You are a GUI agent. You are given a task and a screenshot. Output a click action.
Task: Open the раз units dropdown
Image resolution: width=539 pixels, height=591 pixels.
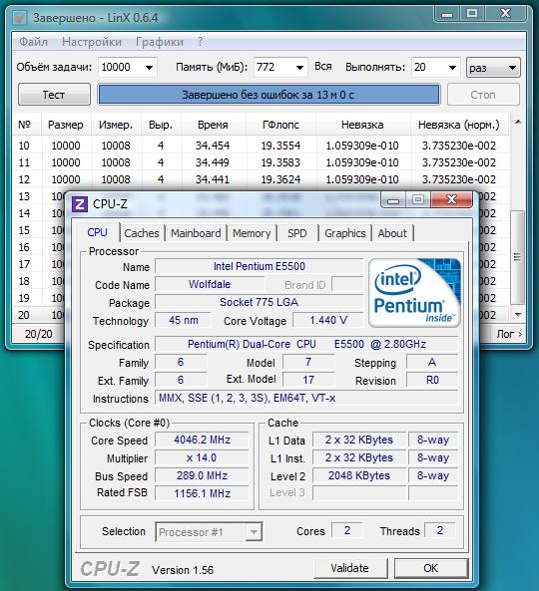click(x=493, y=68)
